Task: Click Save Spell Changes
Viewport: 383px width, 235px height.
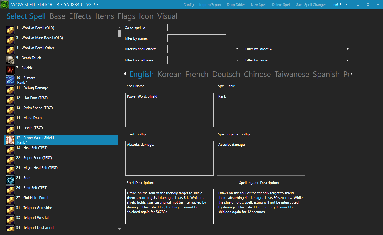Action: coord(311,5)
